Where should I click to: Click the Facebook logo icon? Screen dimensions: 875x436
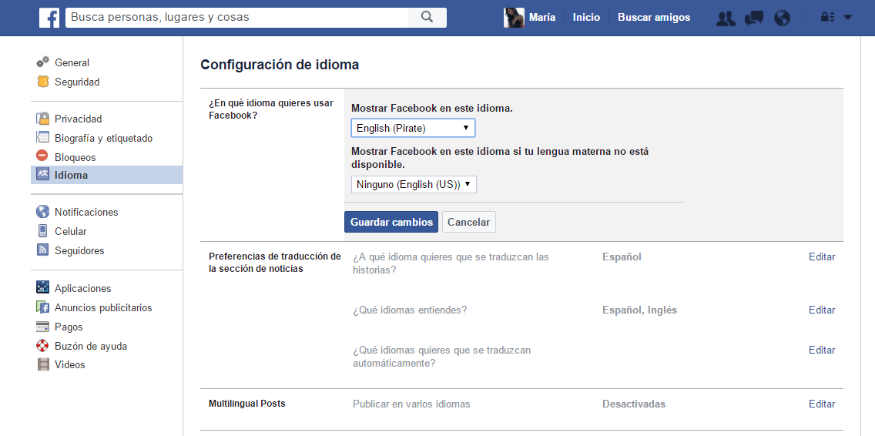(49, 18)
